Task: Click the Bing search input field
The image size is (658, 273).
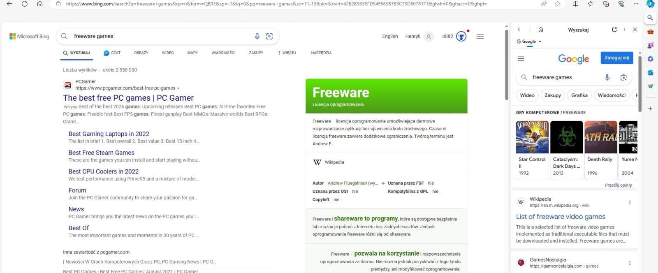Action: tap(160, 36)
